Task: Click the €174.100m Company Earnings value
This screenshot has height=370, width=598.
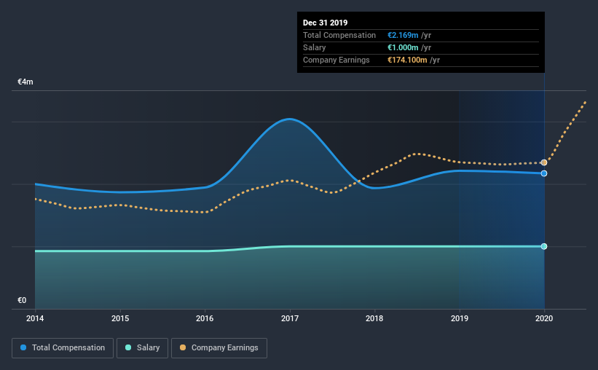Action: click(x=407, y=60)
